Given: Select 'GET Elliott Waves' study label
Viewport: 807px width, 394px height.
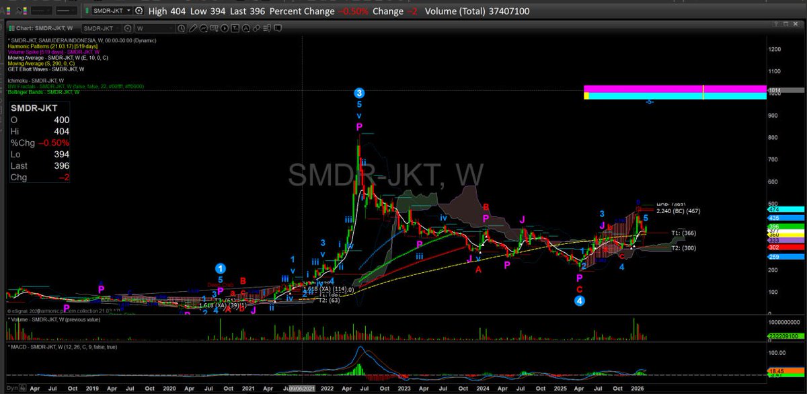Looking at the screenshot, I should (46, 69).
